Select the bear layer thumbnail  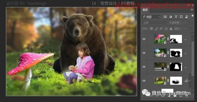click(x=160, y=67)
